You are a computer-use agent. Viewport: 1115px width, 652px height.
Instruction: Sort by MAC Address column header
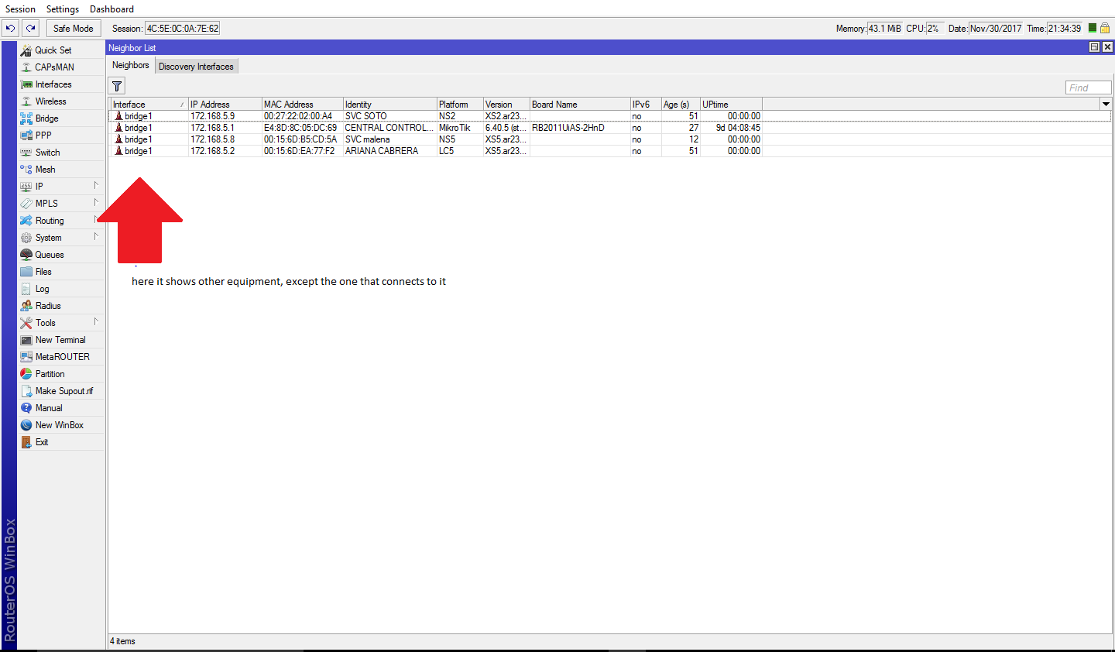coord(302,104)
